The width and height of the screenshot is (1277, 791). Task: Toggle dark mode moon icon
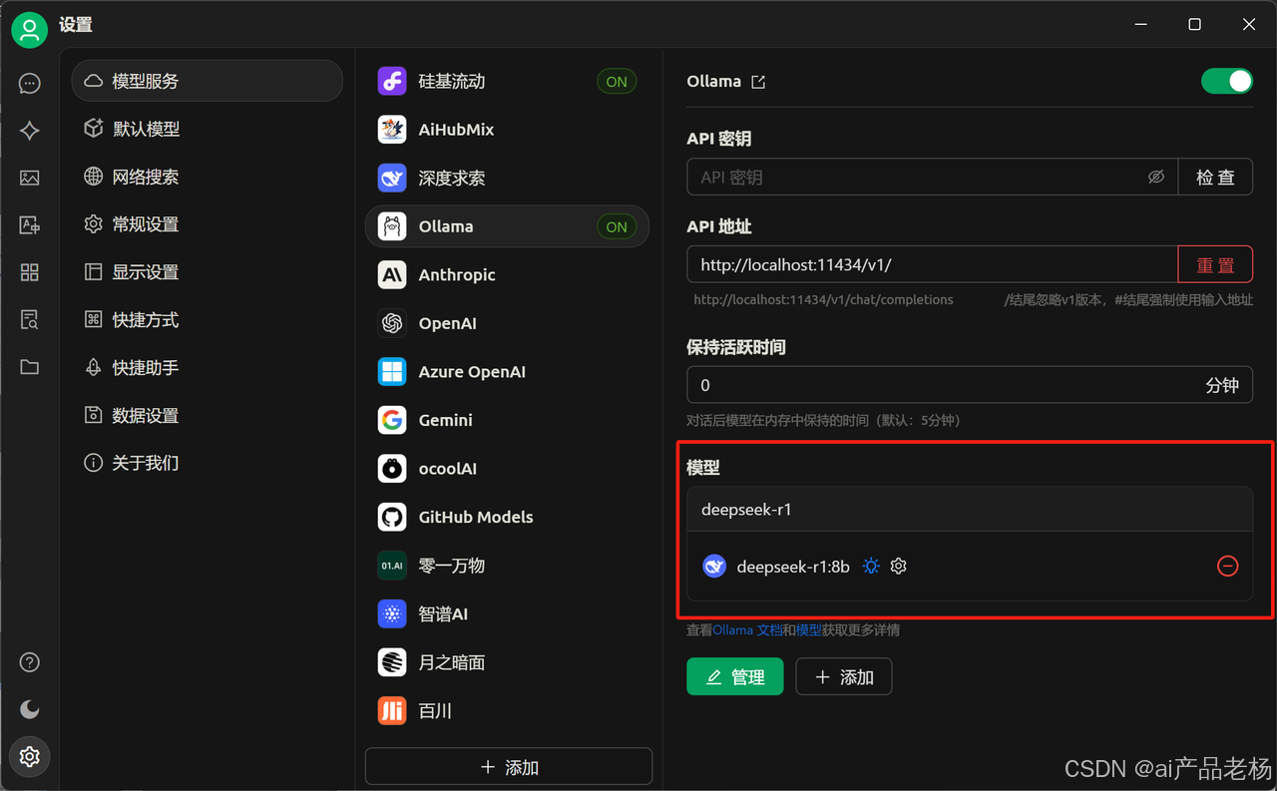click(30, 709)
